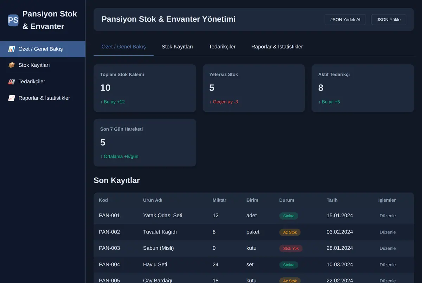Click the Geçen ay -3 trend text

(224, 102)
